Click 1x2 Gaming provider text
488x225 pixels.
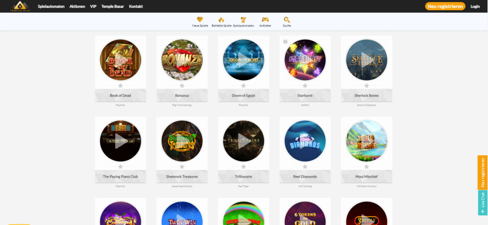click(305, 186)
